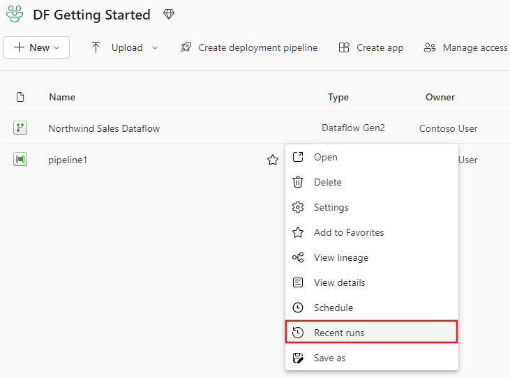This screenshot has width=510, height=378.
Task: Click the pipeline1 item icon
Action: point(20,160)
